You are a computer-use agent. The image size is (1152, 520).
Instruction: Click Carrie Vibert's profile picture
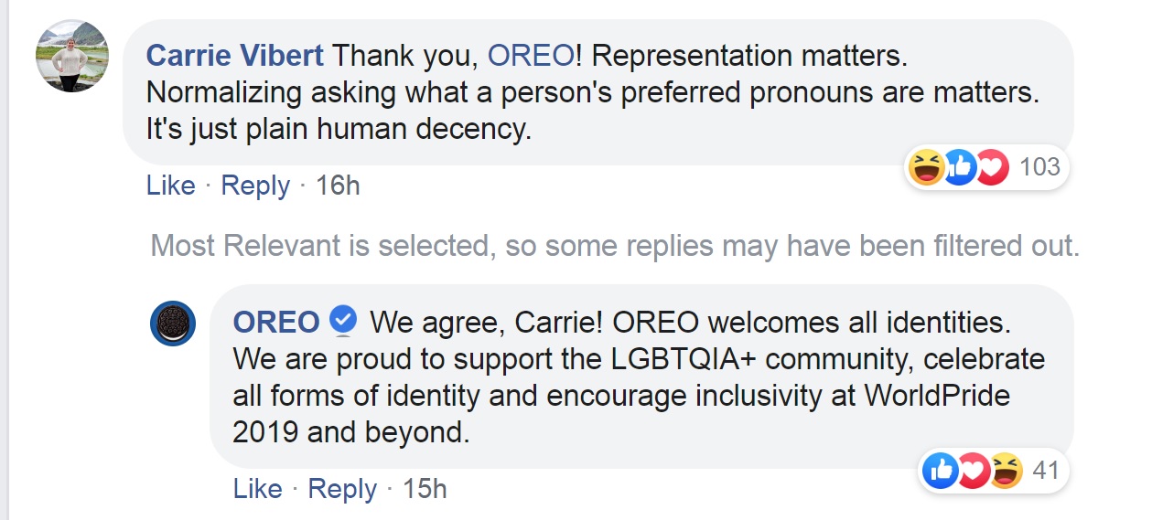tap(73, 56)
